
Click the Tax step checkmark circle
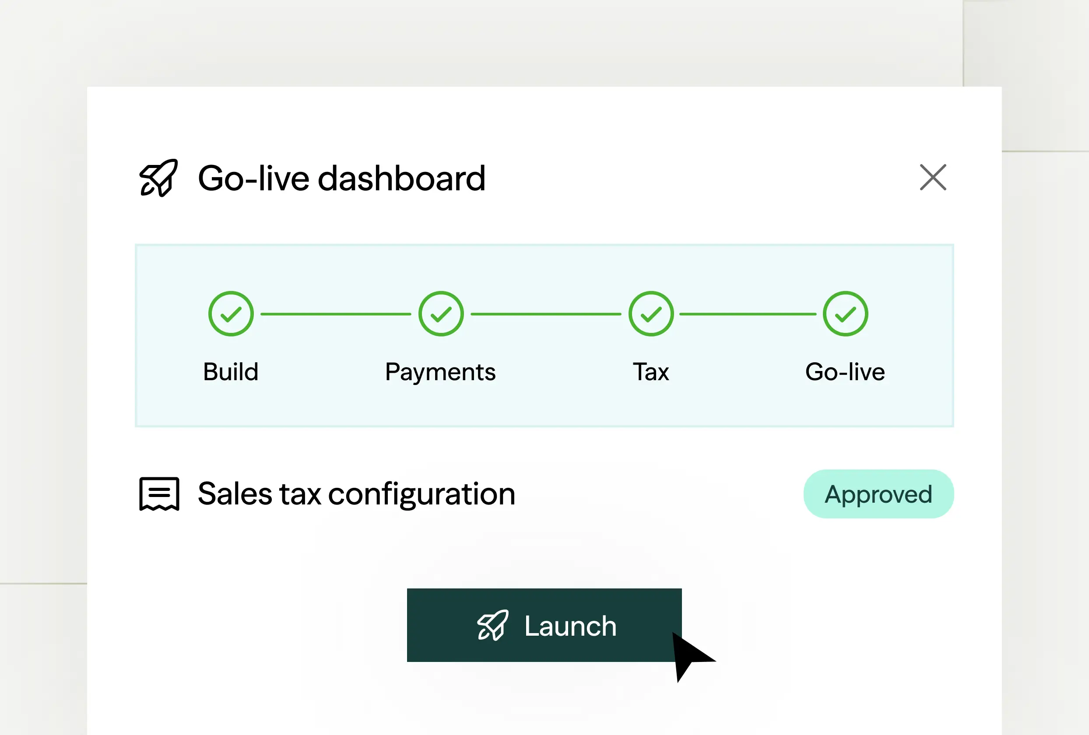651,314
